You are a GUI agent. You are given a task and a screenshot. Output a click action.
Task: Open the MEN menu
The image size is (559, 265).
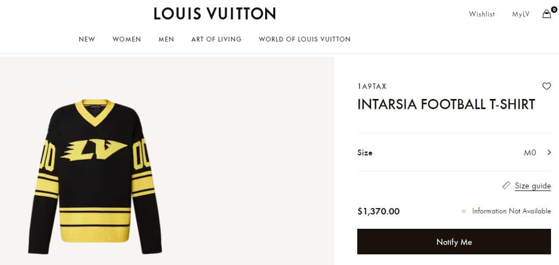166,39
